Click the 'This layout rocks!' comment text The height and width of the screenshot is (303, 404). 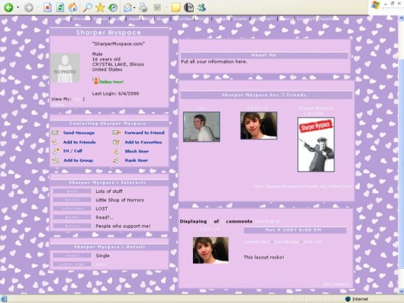tap(264, 257)
